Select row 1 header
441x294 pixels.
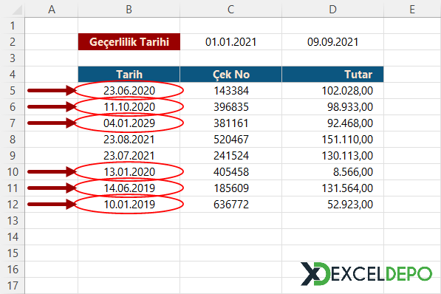coord(13,26)
